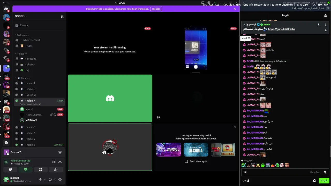Open the emoji picker in Kick chat

point(325,172)
